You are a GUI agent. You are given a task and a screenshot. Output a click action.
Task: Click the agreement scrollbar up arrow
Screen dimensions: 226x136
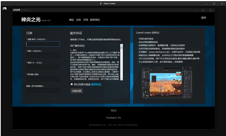click(x=122, y=45)
